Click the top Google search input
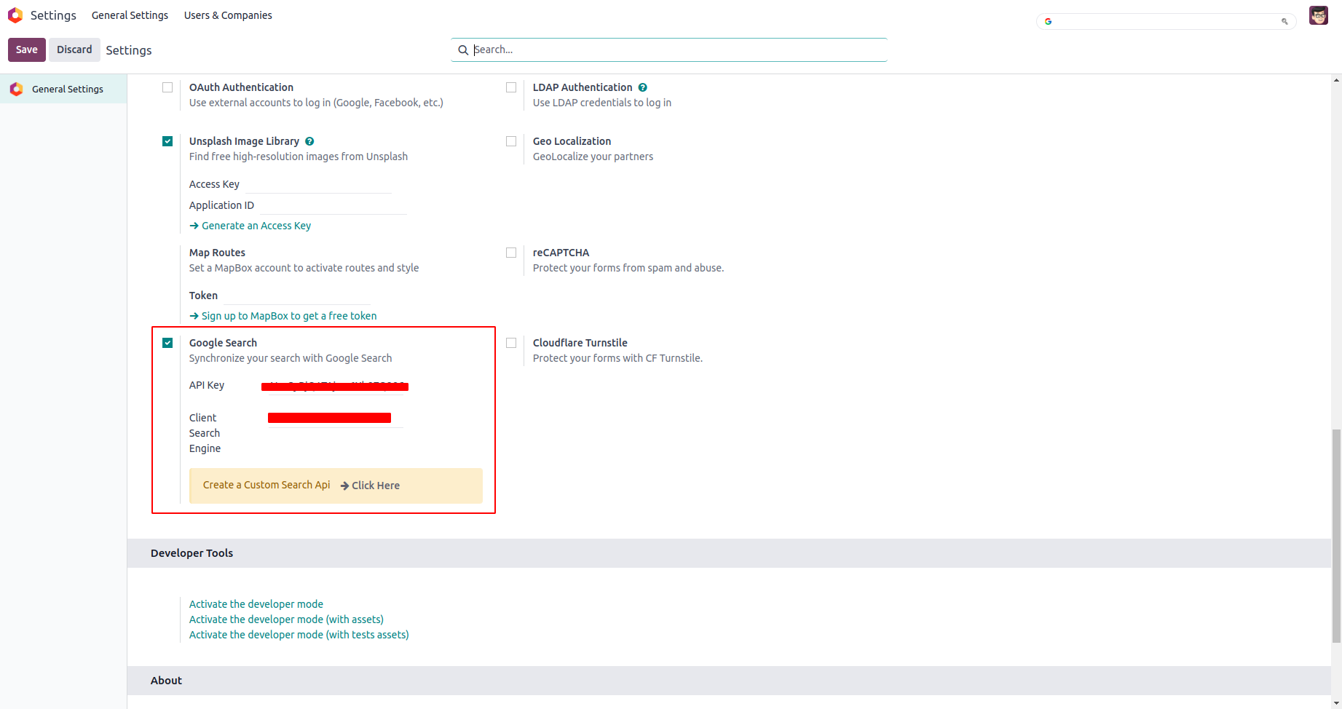This screenshot has width=1342, height=709. tap(1167, 21)
